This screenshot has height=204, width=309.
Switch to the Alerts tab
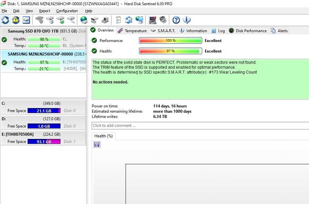[279, 31]
